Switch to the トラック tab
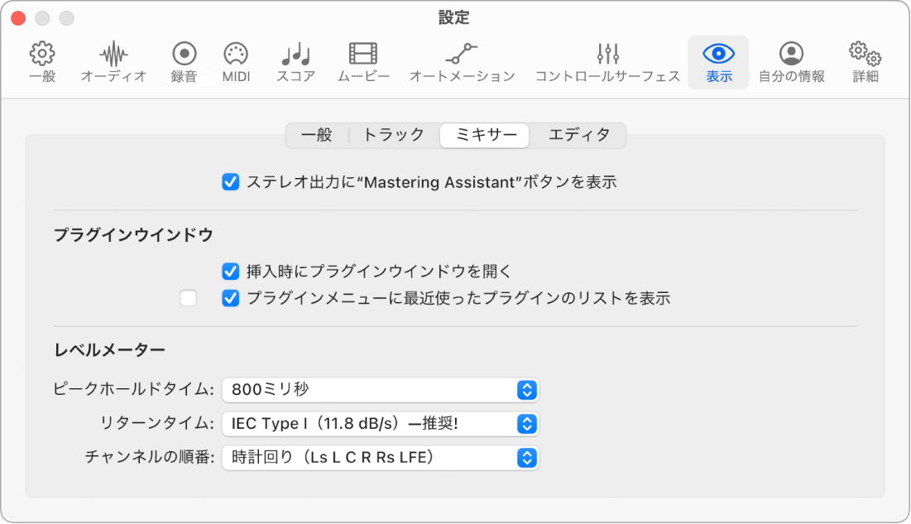This screenshot has width=911, height=524. [394, 136]
